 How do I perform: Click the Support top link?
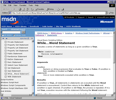[81, 17]
